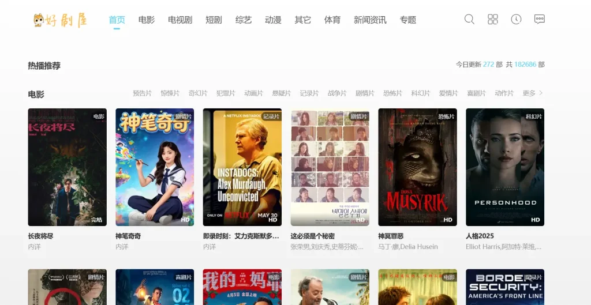Open the search magnifier icon
Screen dimensions: 591x305
coord(469,19)
